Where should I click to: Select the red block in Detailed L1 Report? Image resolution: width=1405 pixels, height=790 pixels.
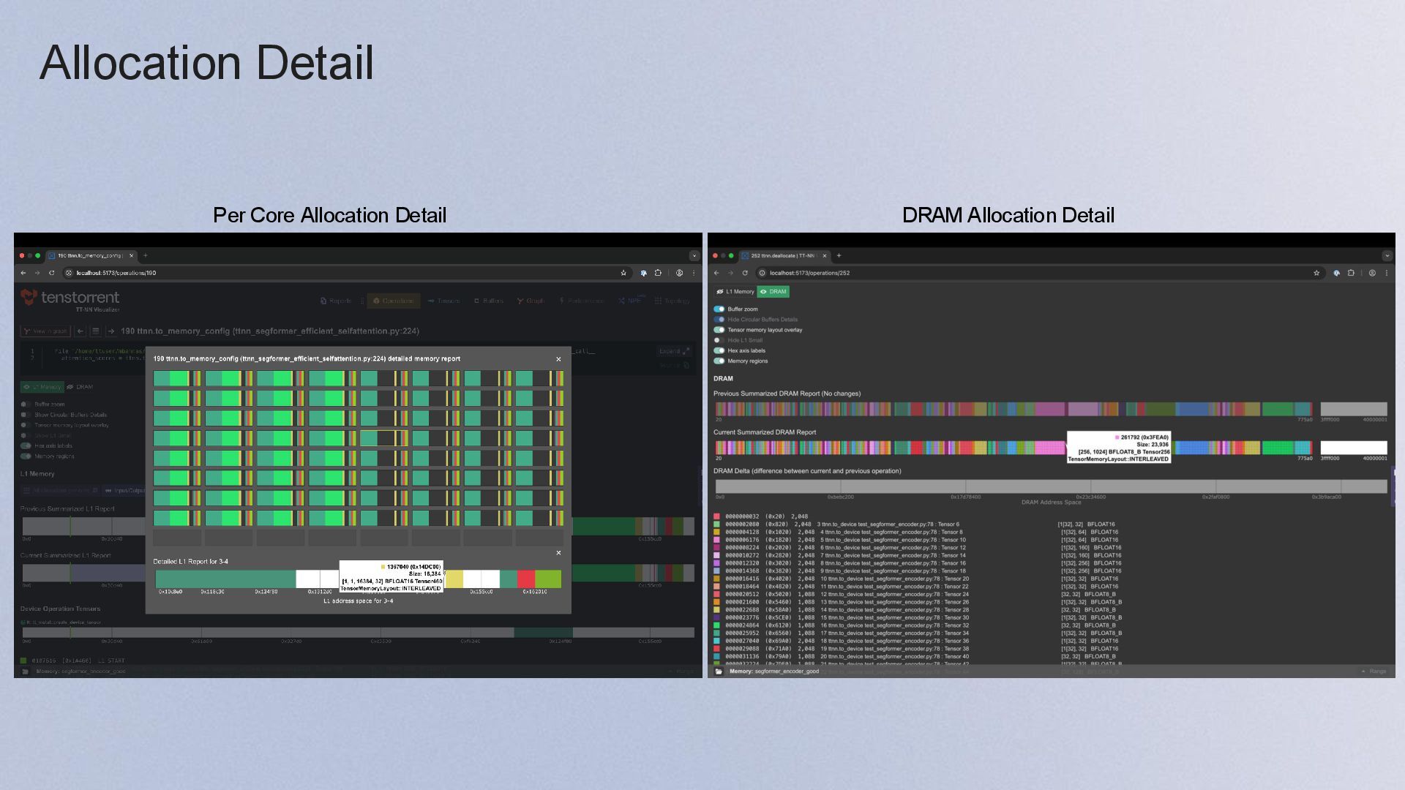(x=525, y=579)
